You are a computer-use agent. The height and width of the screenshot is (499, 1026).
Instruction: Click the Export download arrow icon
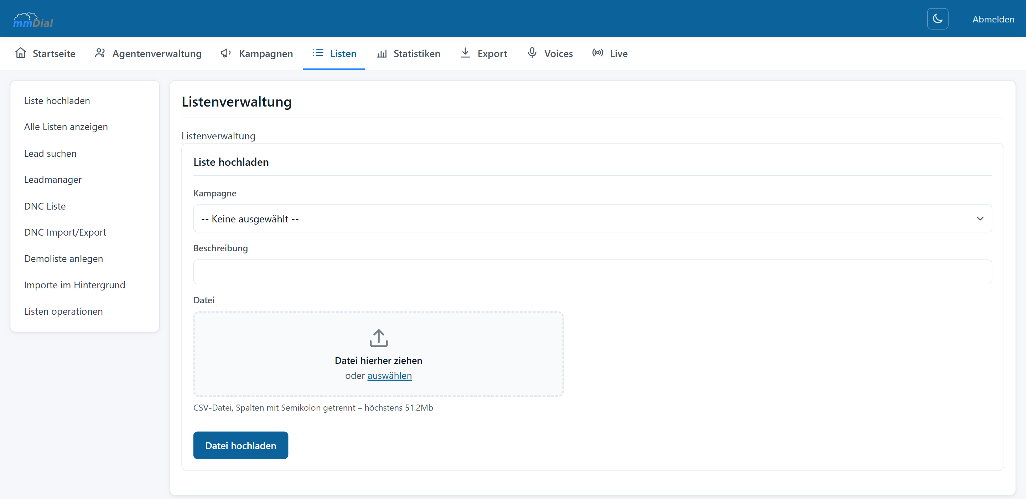465,53
